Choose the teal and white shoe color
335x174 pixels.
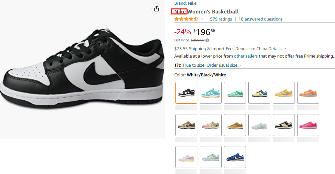tap(211, 93)
